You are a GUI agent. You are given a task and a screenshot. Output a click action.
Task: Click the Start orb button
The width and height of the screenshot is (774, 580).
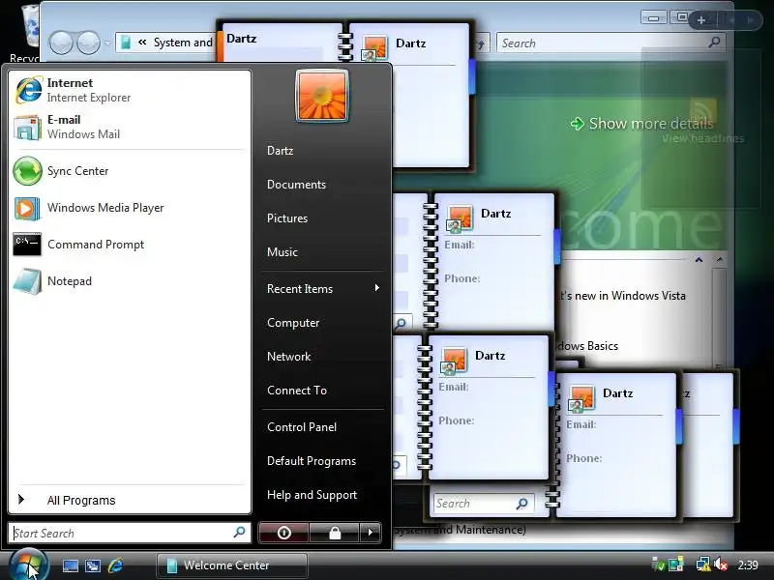point(28,565)
